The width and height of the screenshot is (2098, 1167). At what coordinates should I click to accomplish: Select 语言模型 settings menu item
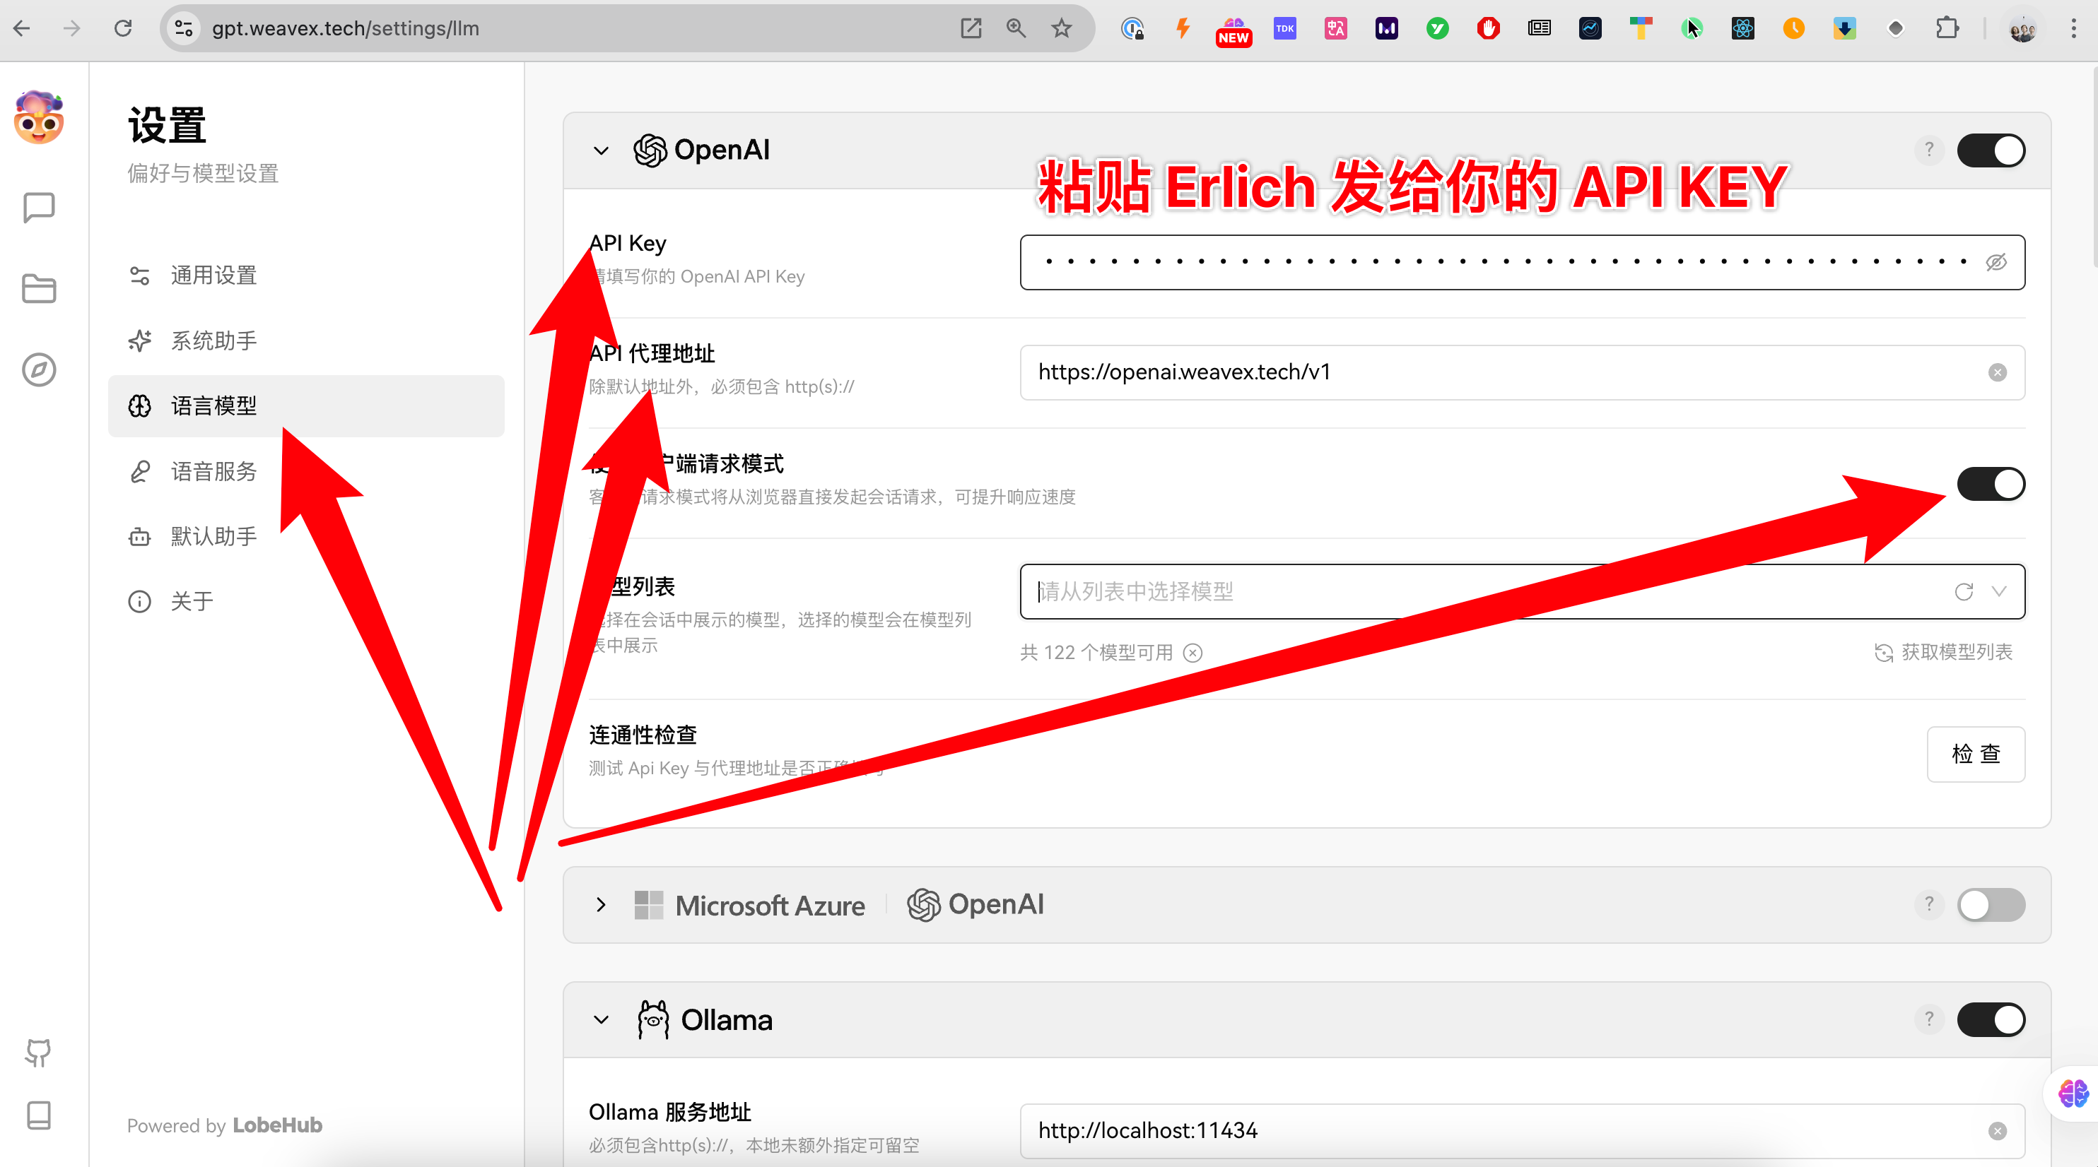click(306, 406)
